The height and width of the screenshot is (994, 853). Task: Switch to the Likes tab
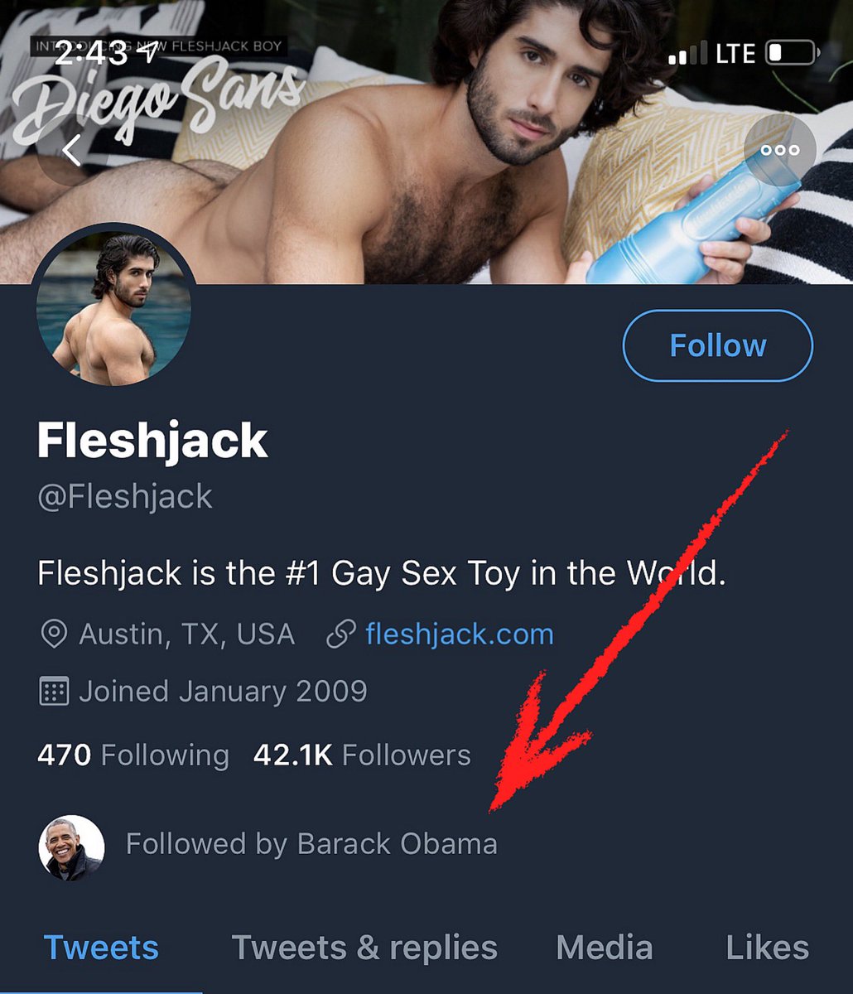click(767, 948)
